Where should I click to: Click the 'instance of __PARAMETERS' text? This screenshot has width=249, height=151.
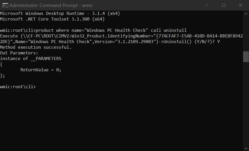click(31, 58)
